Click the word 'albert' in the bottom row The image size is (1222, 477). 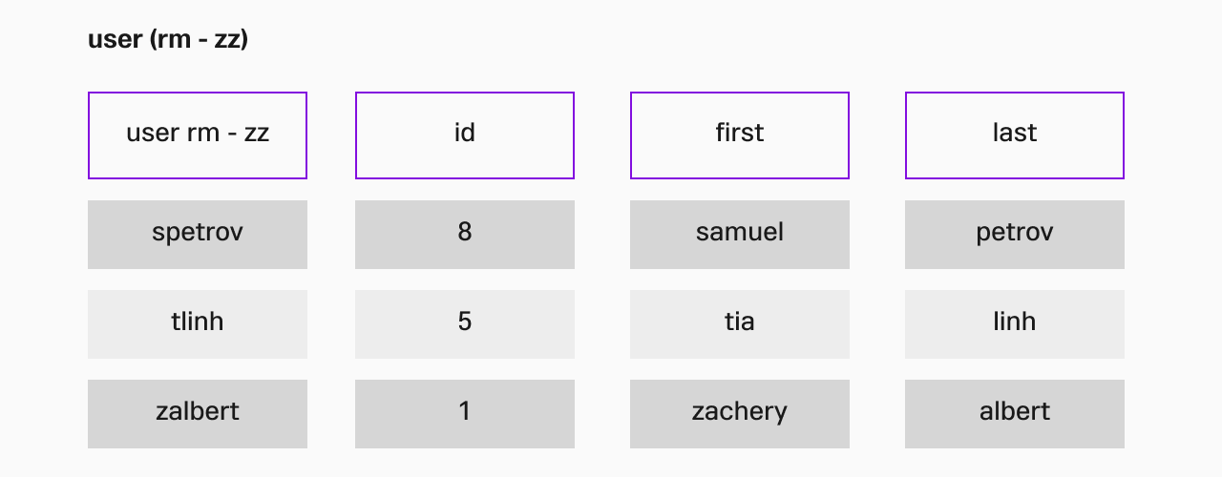[1015, 411]
